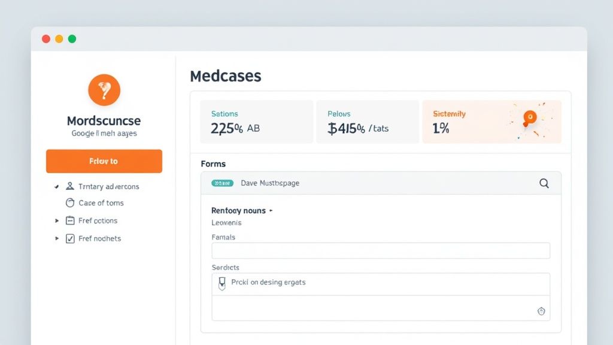Open the Trntary advercons menu entry
The image size is (613, 345).
tap(110, 186)
